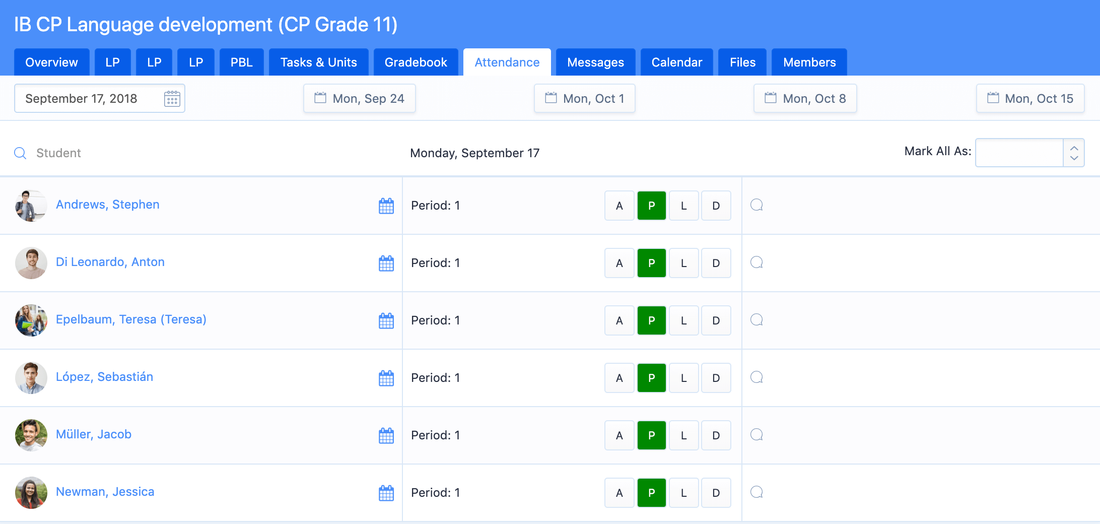This screenshot has width=1100, height=524.
Task: Open Di Leonardo, Anton profile link
Action: [110, 262]
